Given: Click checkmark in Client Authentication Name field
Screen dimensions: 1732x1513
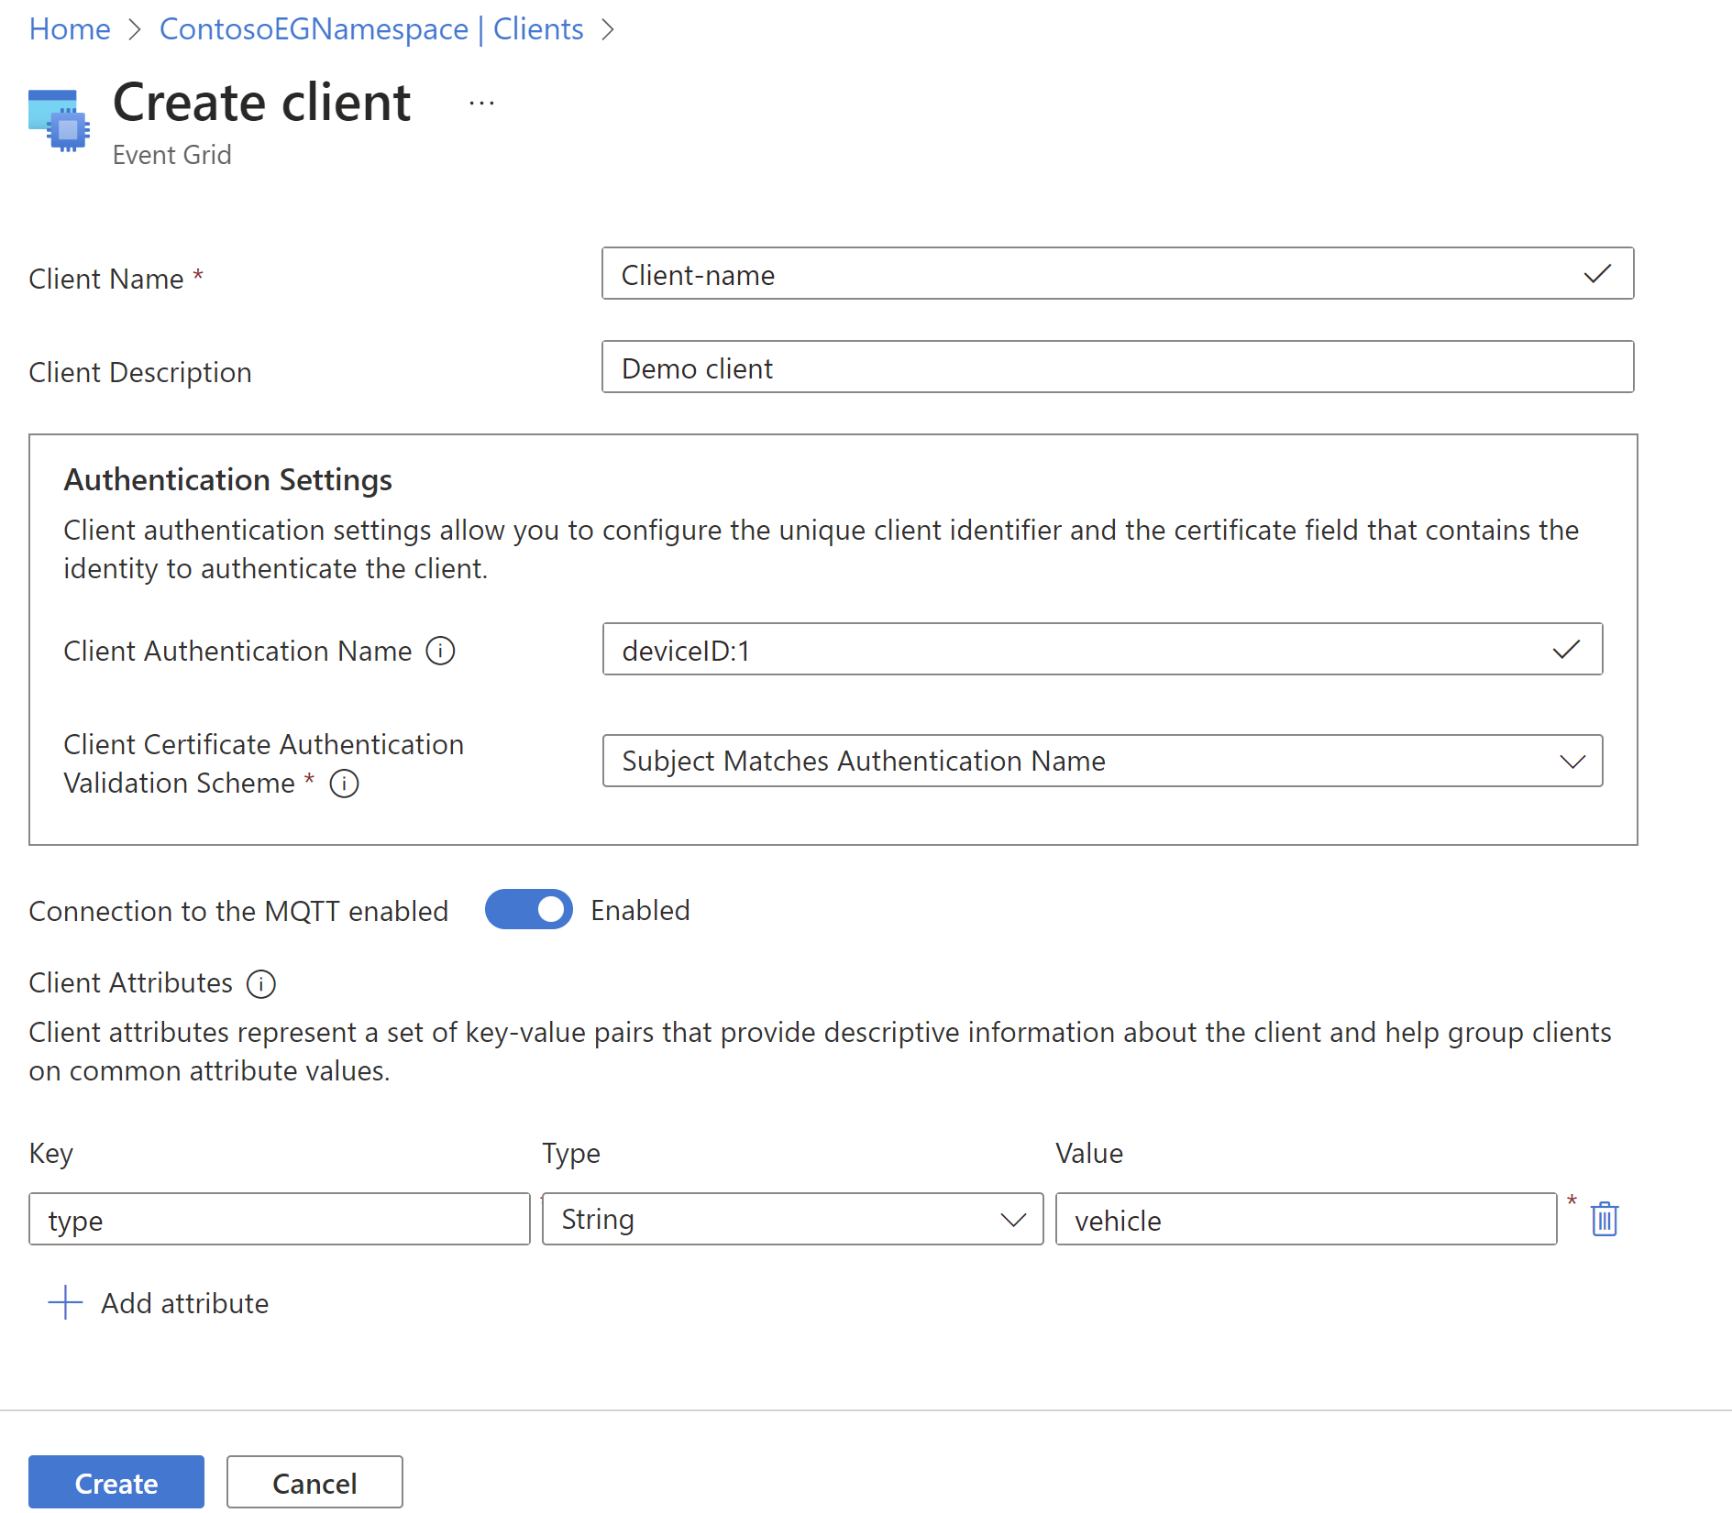Looking at the screenshot, I should tap(1566, 650).
